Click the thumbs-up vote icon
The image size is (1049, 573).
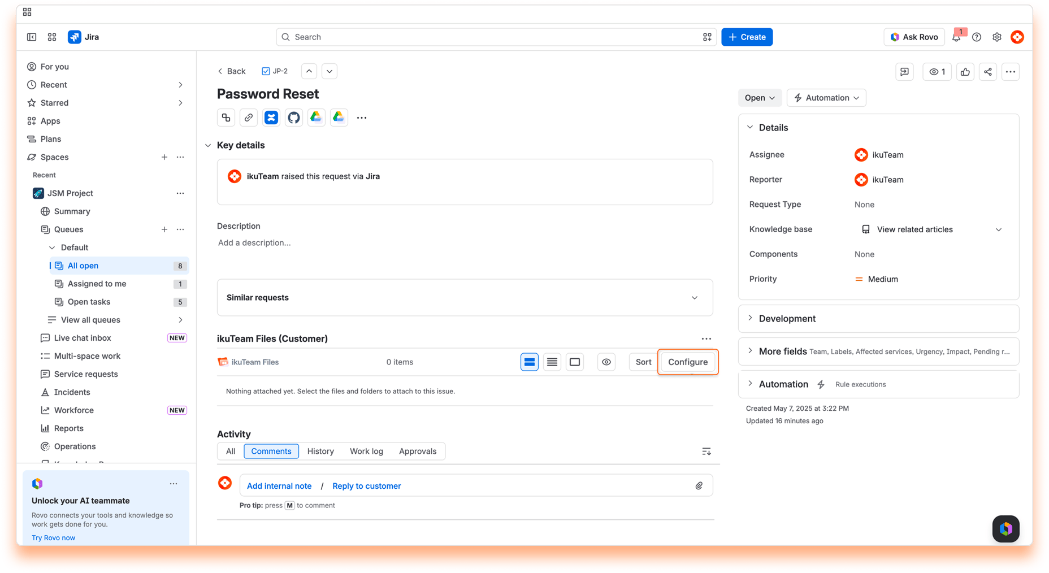[965, 72]
